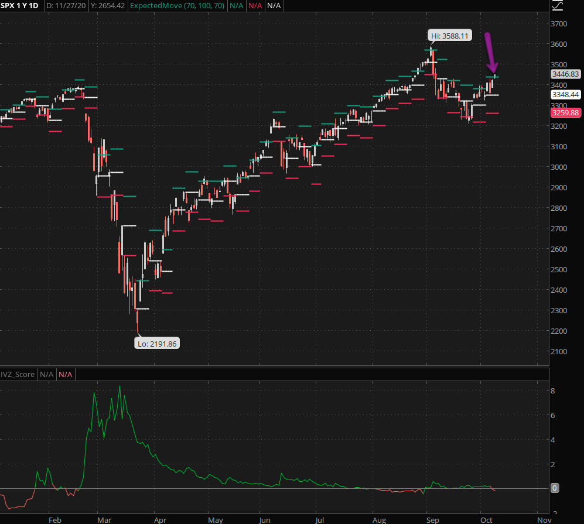Click the red 3259.88 price axis tag

click(x=565, y=112)
